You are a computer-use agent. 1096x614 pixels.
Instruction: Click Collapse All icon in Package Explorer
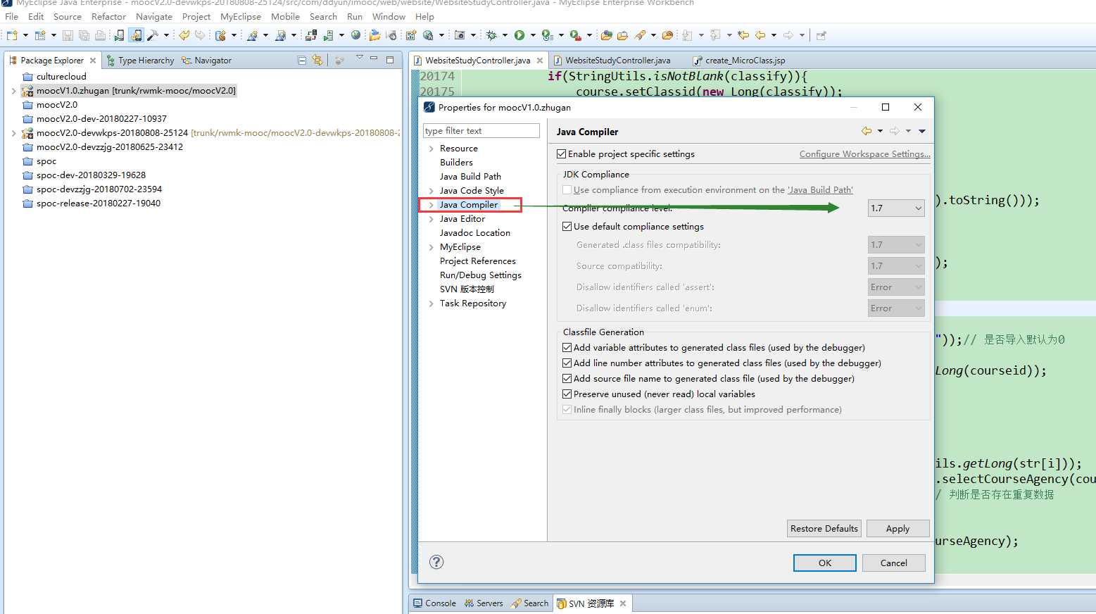click(302, 61)
